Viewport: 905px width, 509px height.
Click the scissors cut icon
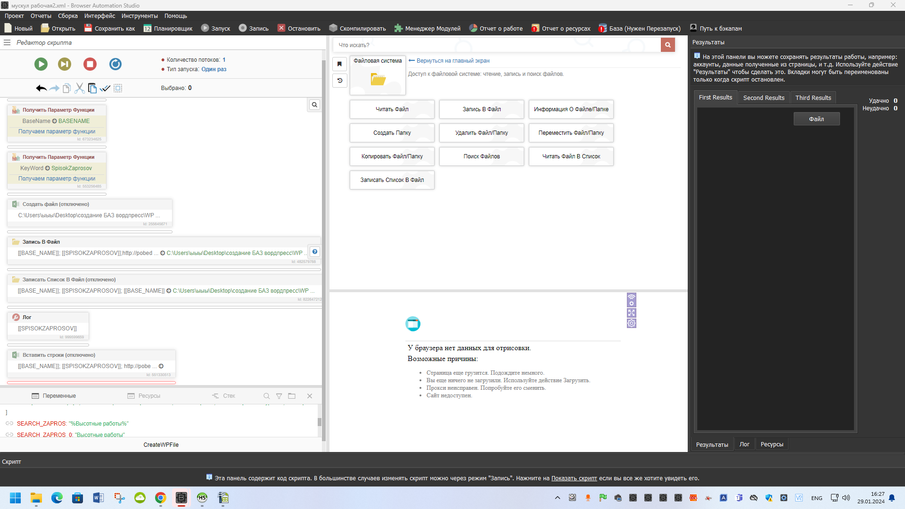79,88
